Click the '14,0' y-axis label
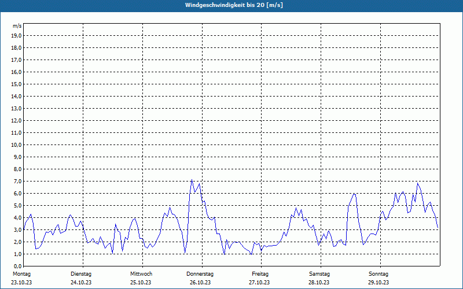The image size is (463, 289). (x=16, y=96)
